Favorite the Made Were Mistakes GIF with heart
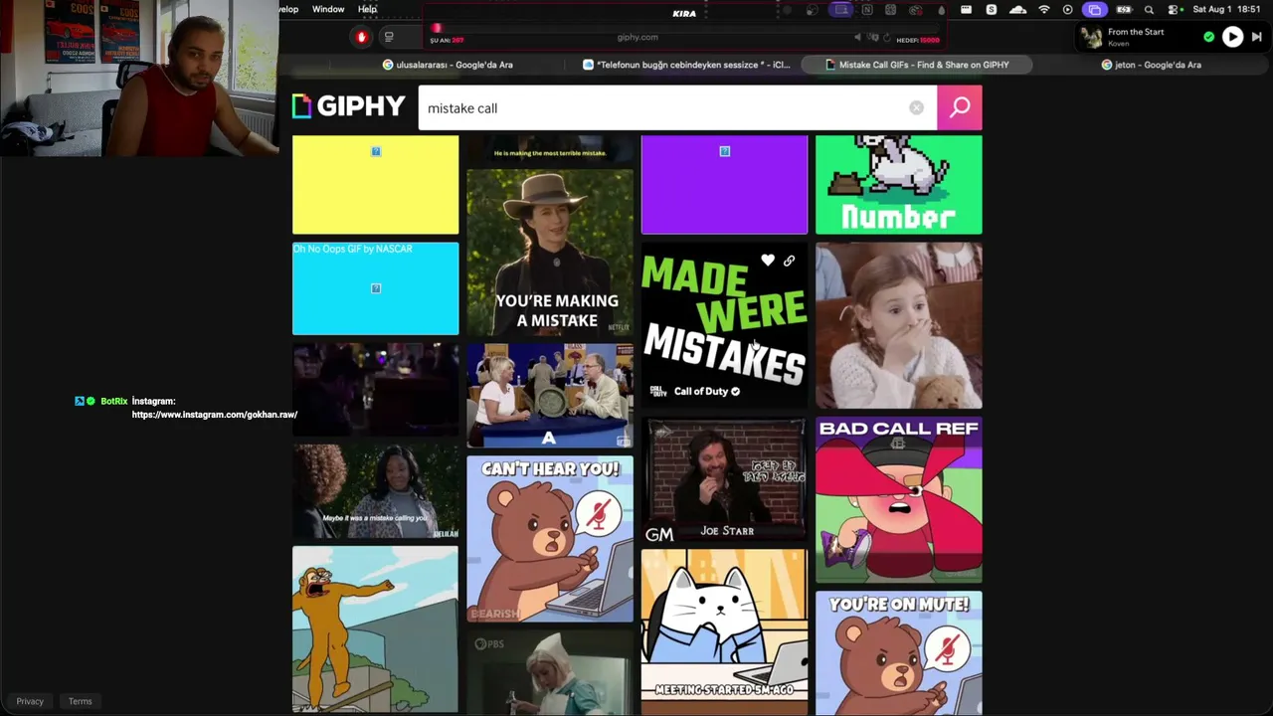1273x716 pixels. [768, 261]
